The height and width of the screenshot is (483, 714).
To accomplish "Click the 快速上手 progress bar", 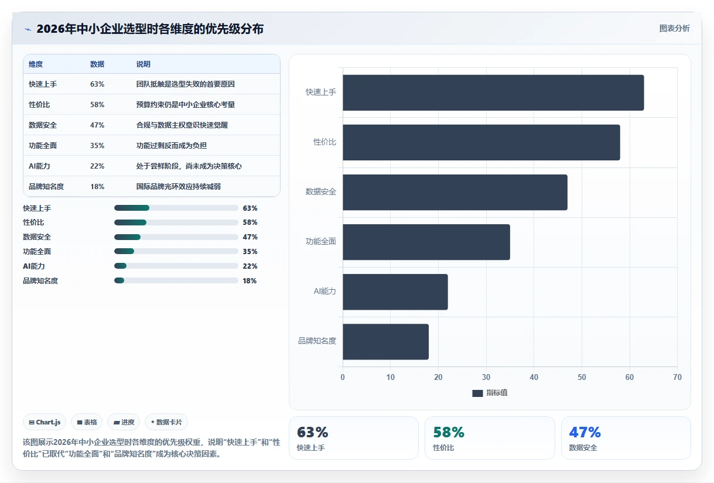I will [x=176, y=208].
